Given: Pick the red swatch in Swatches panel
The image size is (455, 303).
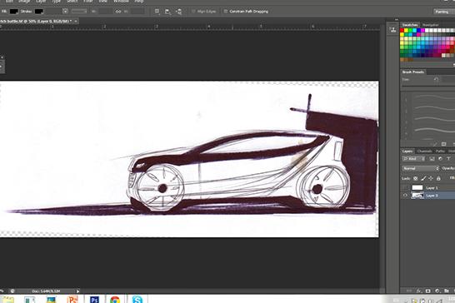Looking at the screenshot, I should pyautogui.click(x=402, y=30).
